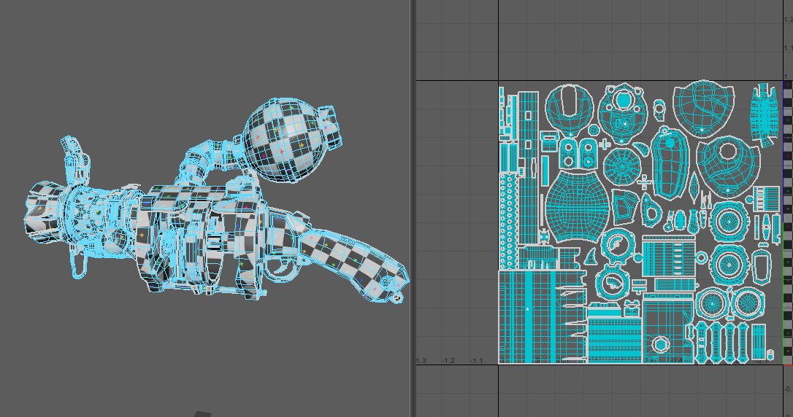
Task: Select the rounded-rectangle outline UV shell
Action: (x=762, y=267)
